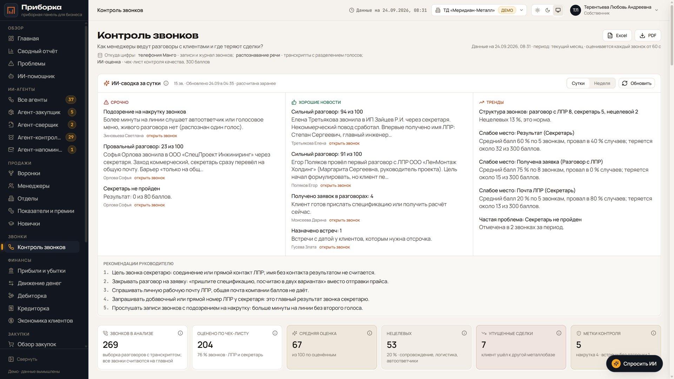Click the Менеджеры people icon
This screenshot has width=674, height=379.
(11, 186)
